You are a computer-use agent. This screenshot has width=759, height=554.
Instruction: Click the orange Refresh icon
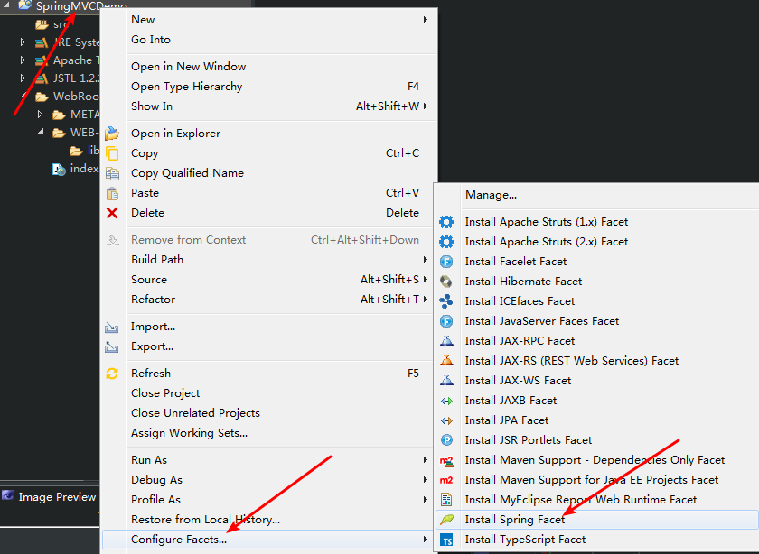[112, 373]
